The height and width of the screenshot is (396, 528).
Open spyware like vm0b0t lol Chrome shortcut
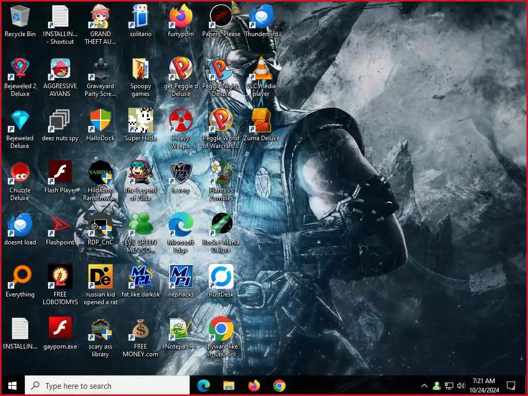[221, 337]
